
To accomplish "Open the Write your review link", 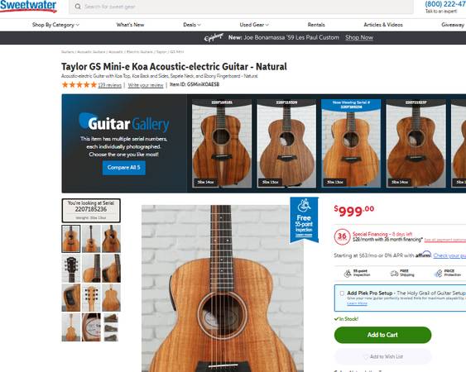I will [x=146, y=85].
